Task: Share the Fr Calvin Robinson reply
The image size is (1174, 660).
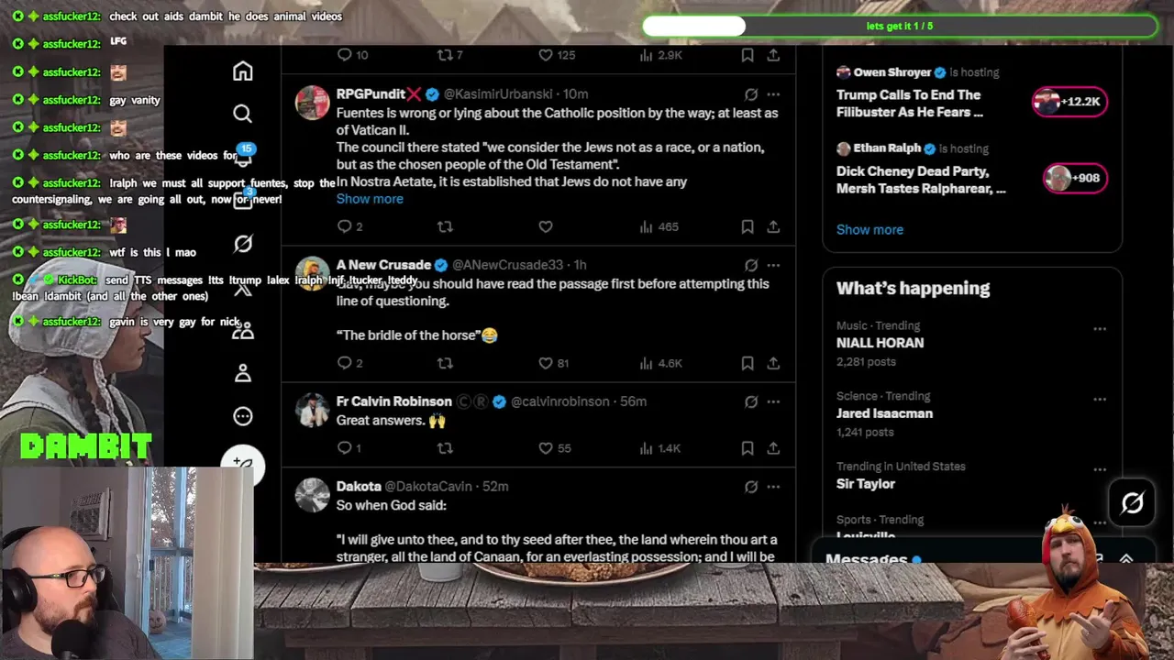Action: click(773, 448)
